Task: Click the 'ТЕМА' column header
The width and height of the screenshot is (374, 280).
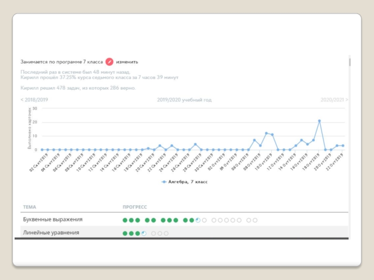Action: [29, 207]
